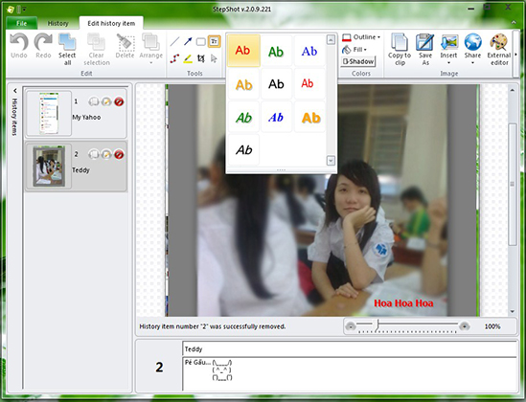Viewport: 526px width, 402px height.
Task: Choose the italic black Ab text style
Action: pos(243,149)
